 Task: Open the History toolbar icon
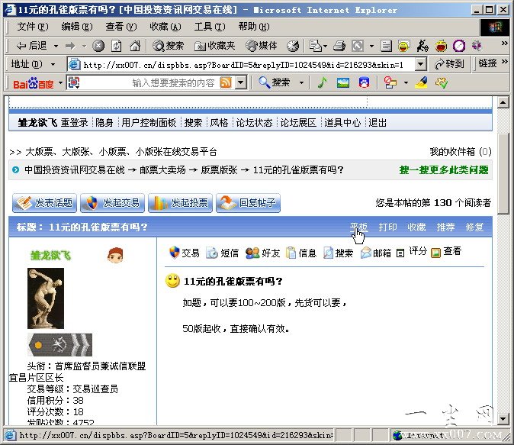[x=293, y=46]
